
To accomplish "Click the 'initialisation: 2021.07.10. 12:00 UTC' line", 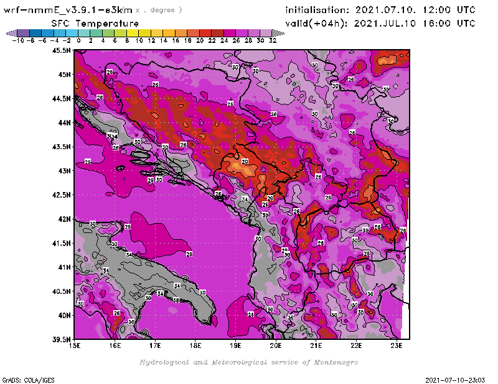I will 380,10.
